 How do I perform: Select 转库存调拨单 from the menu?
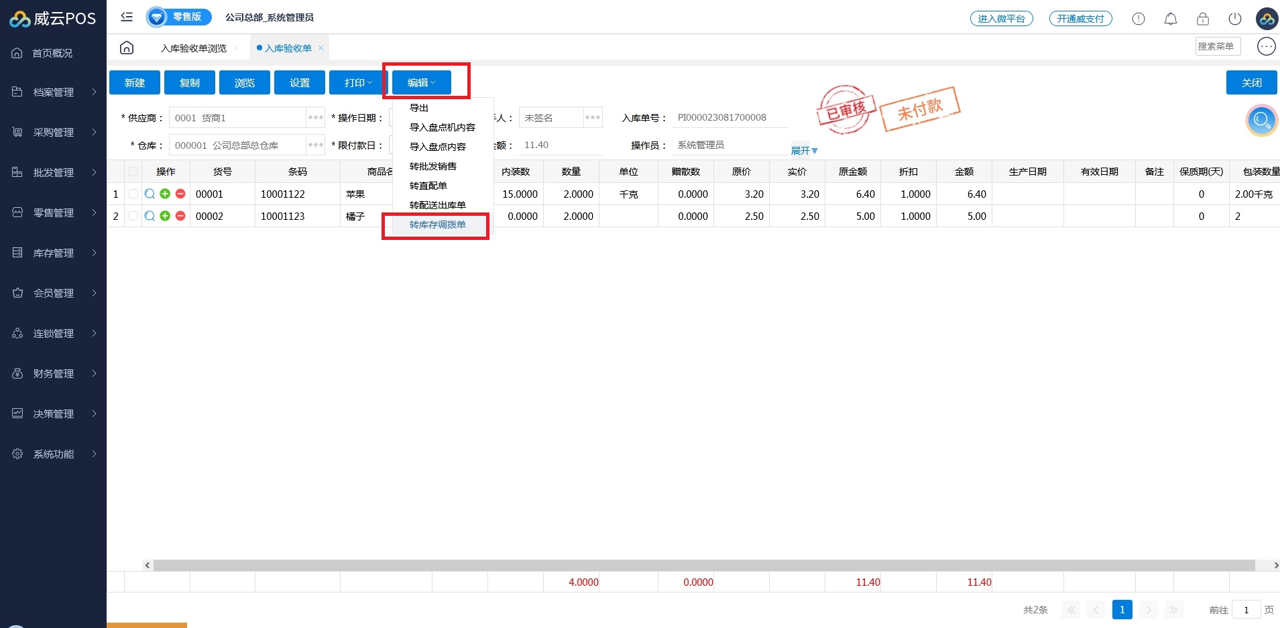(437, 225)
